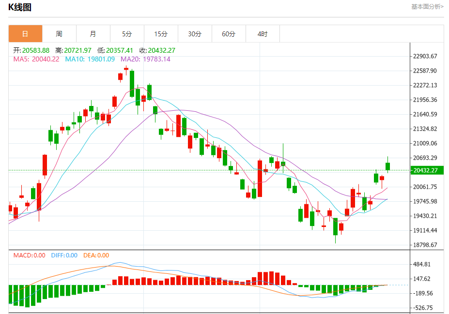Click the latest green candlestick near 20693

(x=387, y=166)
